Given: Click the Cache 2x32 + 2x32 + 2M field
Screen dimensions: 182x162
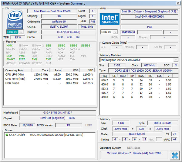Looking at the screenshot, I should point(69,37).
